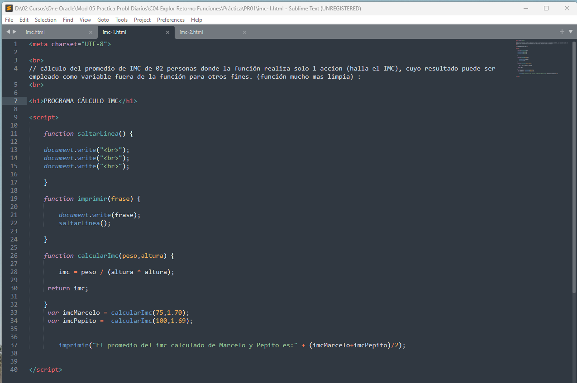This screenshot has width=577, height=383.
Task: Click document.write(frase) on line 21
Action: [100, 215]
